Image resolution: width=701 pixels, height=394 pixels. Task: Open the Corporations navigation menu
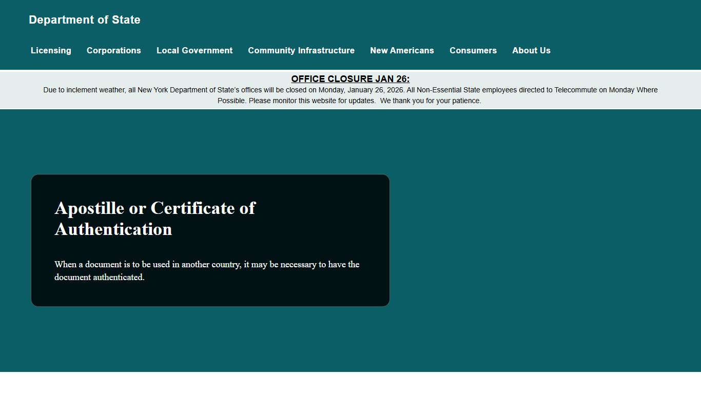114,50
